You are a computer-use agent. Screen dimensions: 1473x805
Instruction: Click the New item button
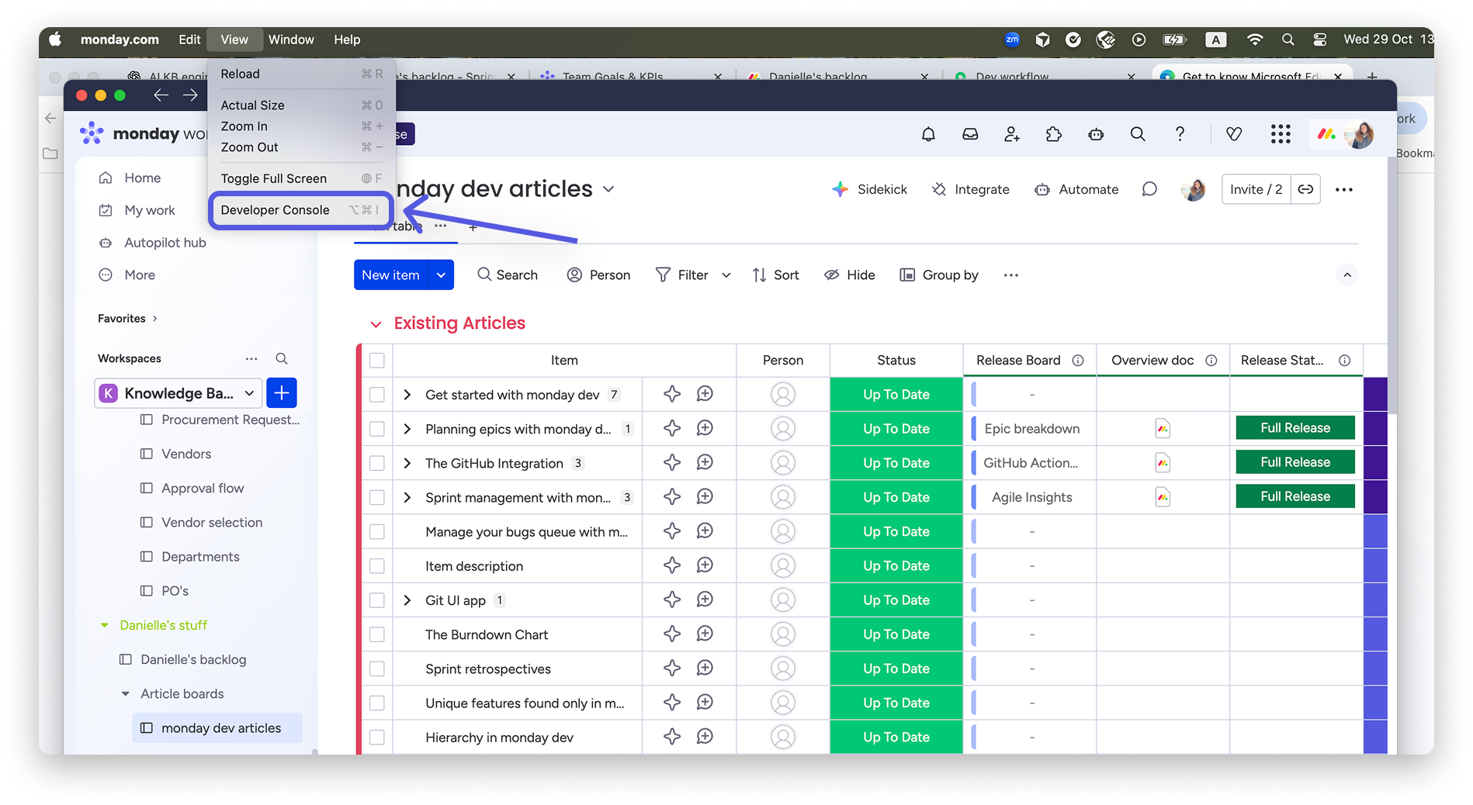391,275
